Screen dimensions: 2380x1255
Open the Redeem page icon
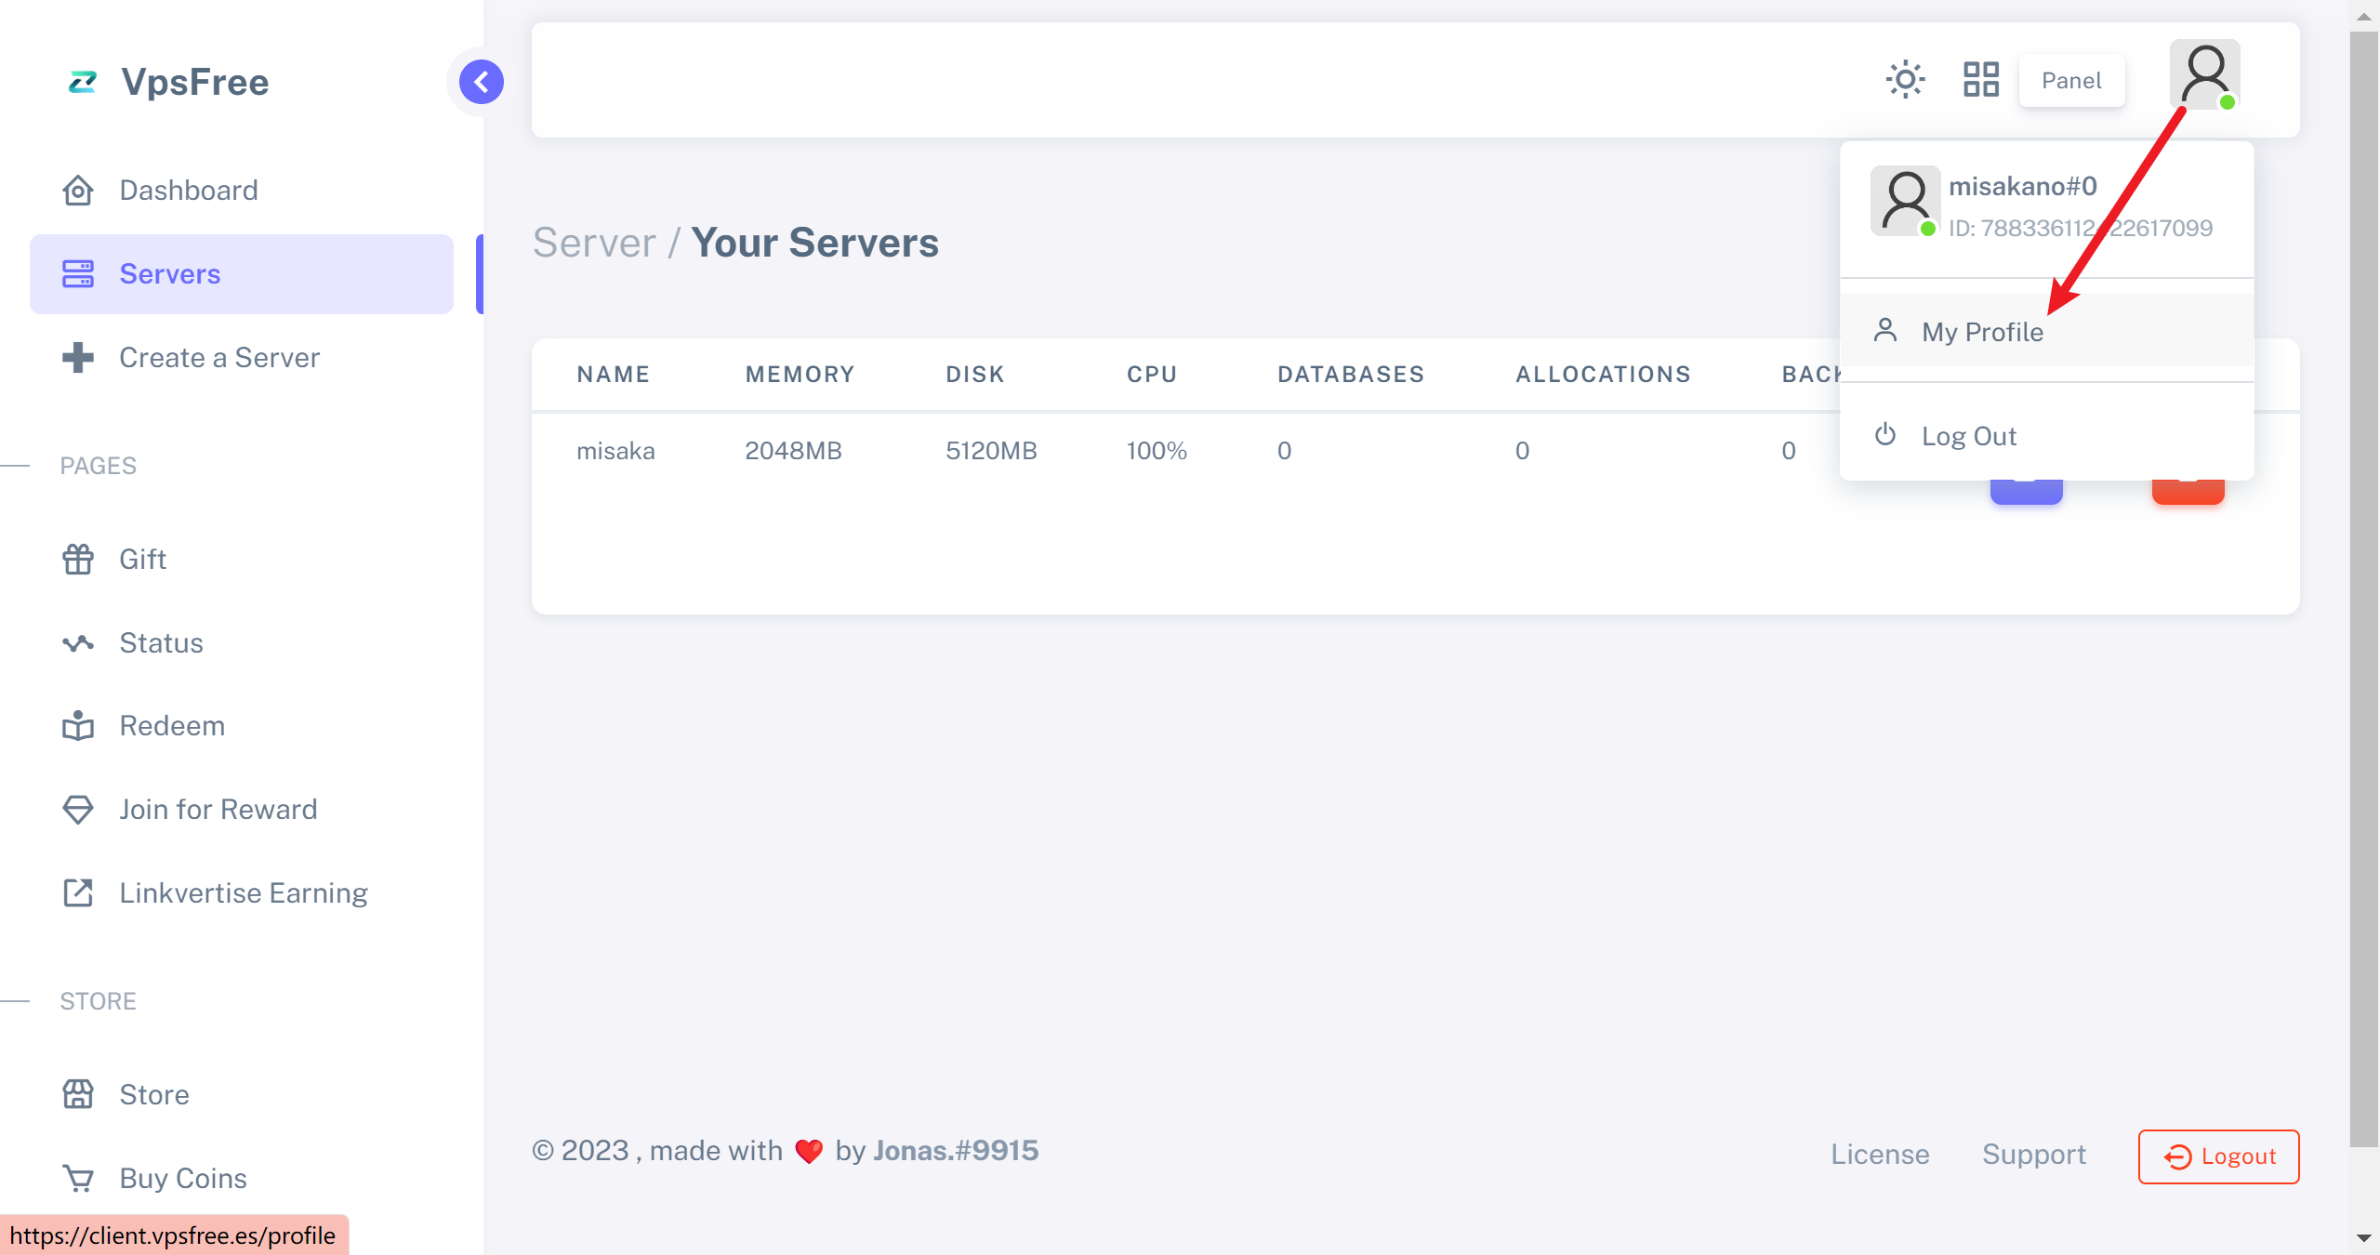click(78, 726)
